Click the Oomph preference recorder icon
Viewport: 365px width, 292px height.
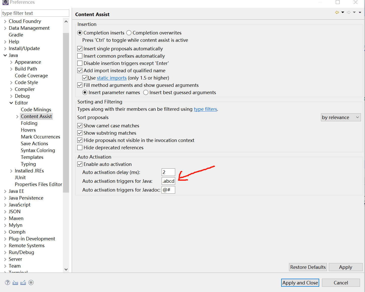point(31,282)
